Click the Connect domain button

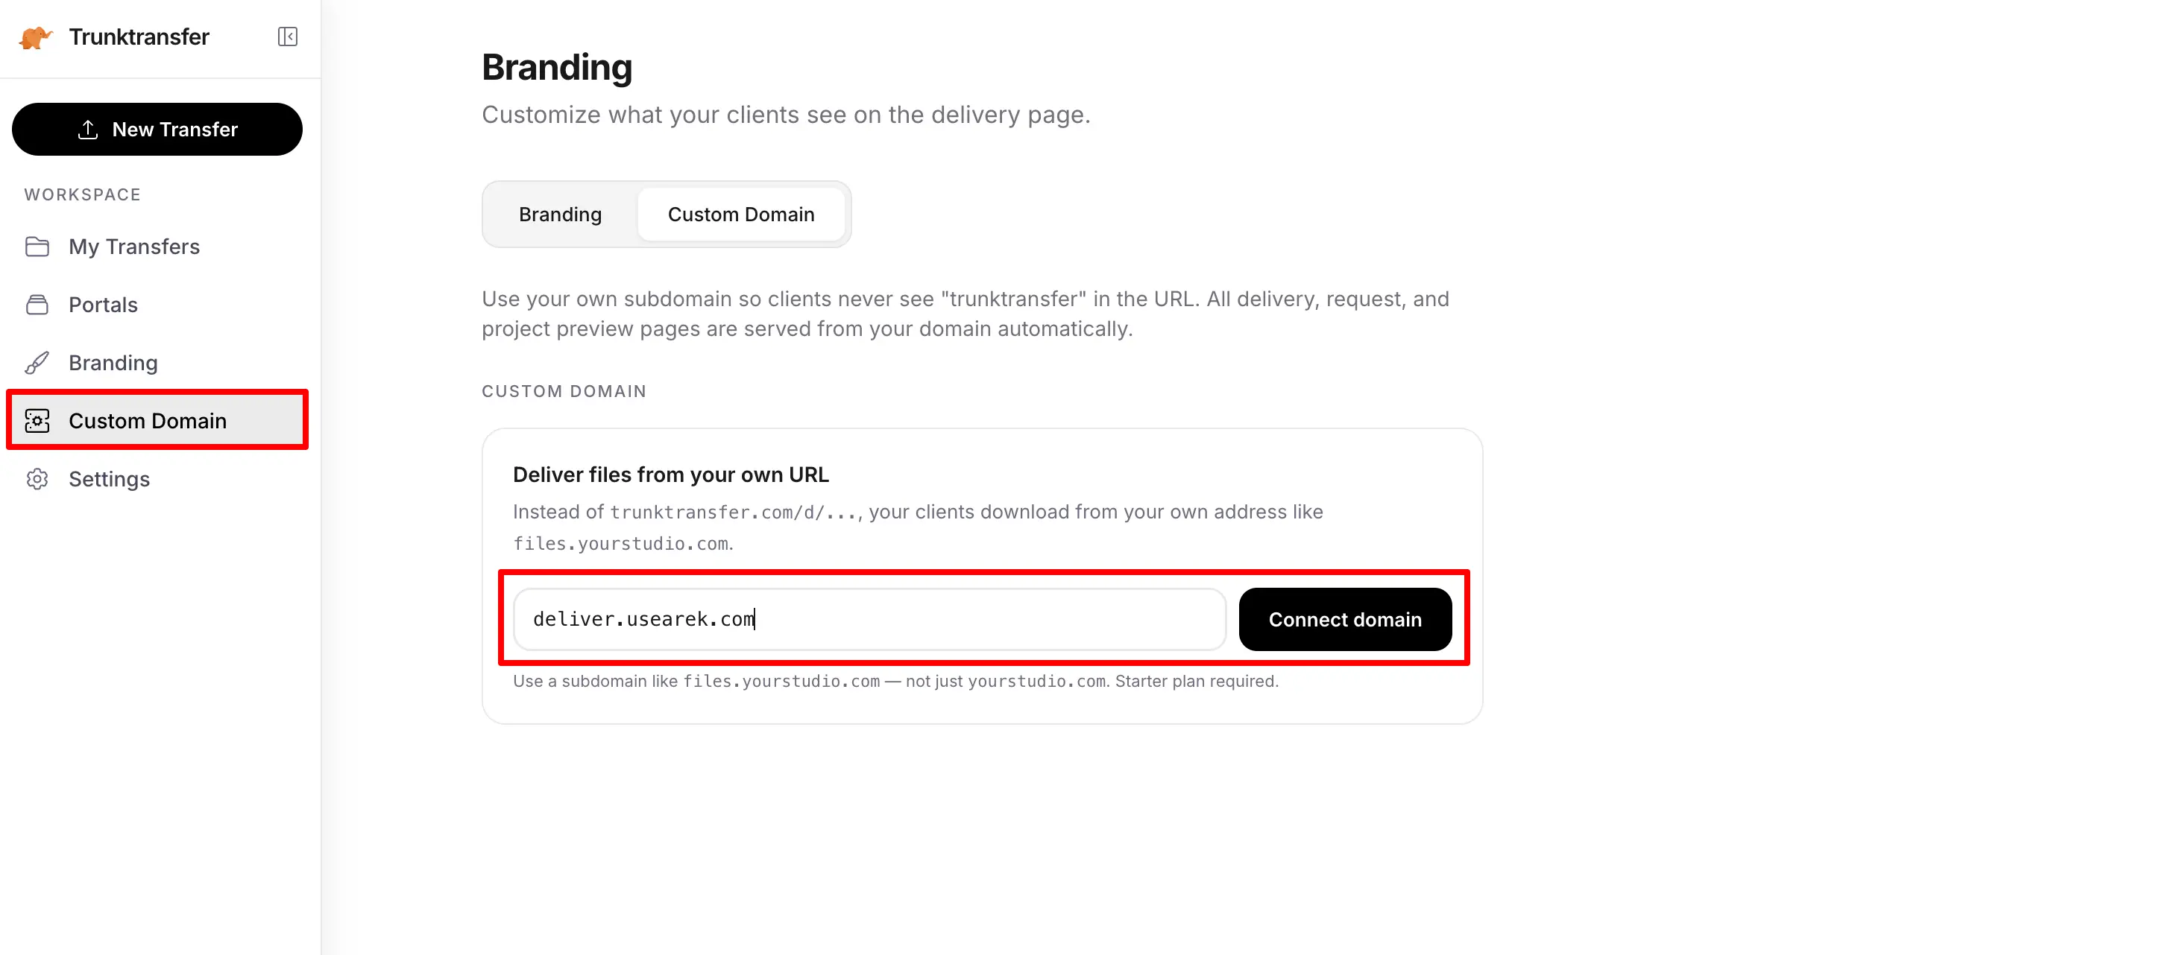tap(1345, 620)
